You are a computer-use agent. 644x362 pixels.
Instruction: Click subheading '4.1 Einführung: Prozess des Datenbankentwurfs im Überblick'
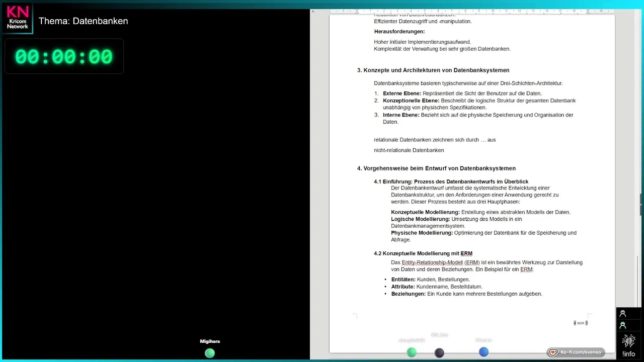pyautogui.click(x=451, y=182)
